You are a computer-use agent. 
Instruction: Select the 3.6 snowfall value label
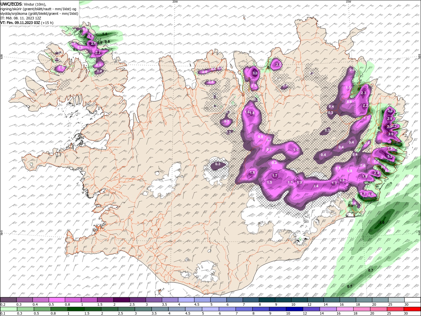click(x=93, y=43)
